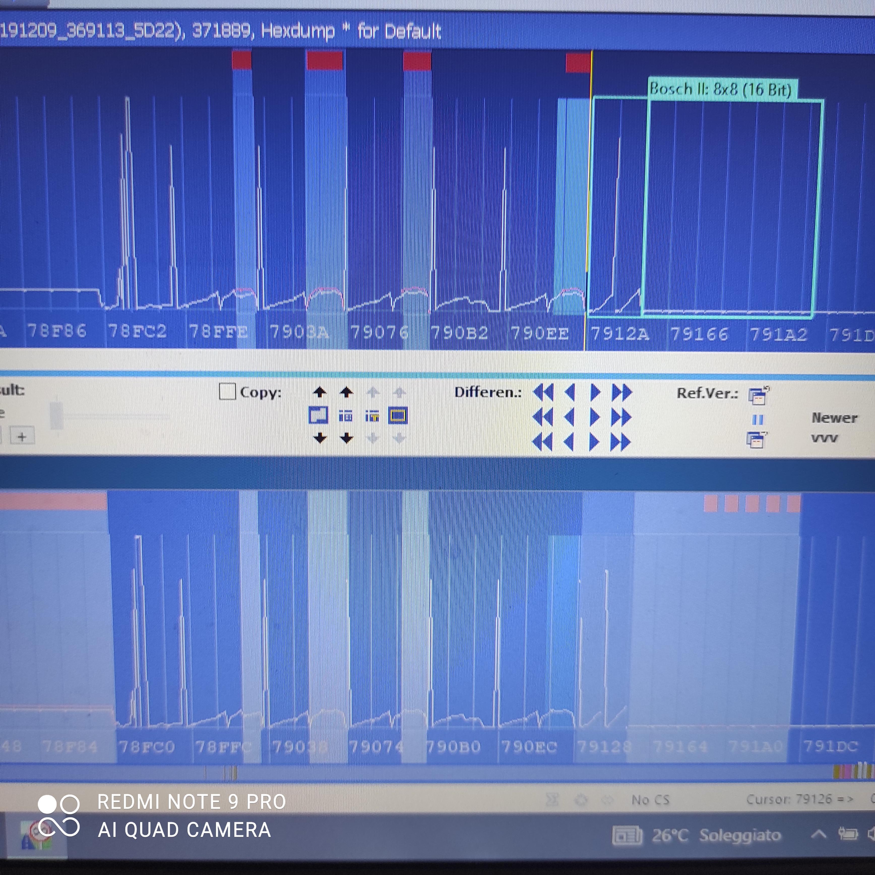Click the red marker above address 7903A
The image size is (875, 875).
click(x=324, y=60)
